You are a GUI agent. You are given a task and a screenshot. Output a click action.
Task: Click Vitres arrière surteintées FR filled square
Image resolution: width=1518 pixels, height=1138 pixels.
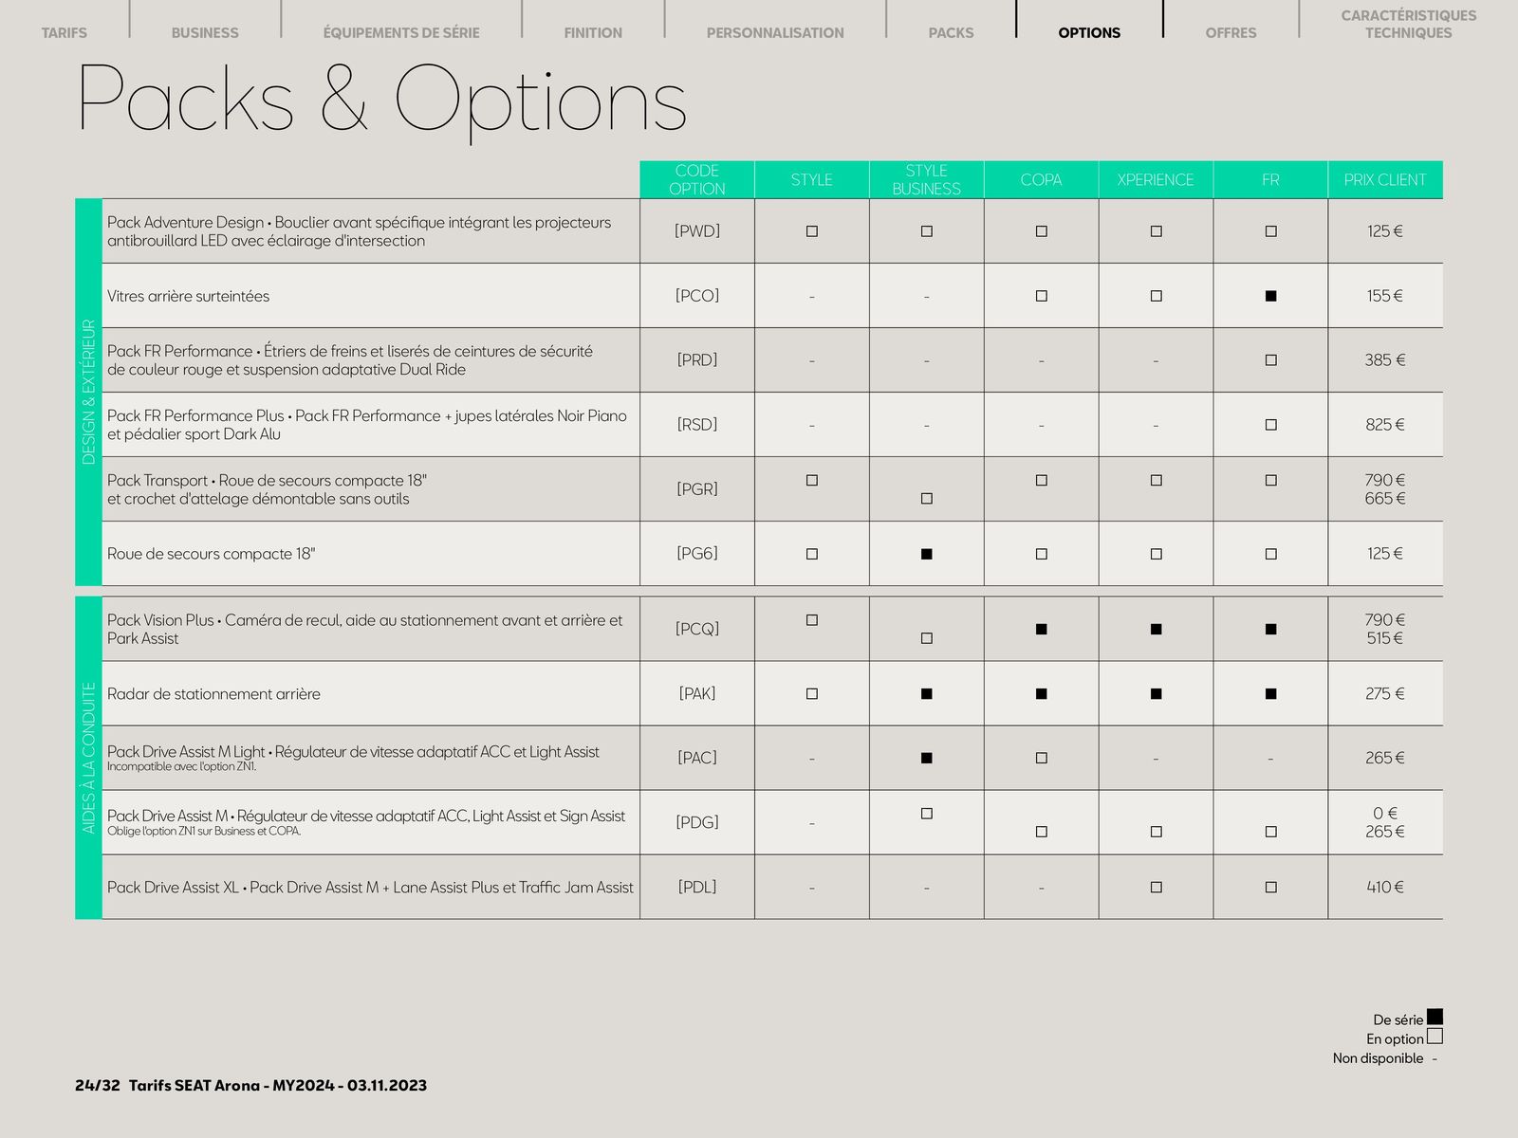[x=1270, y=296]
